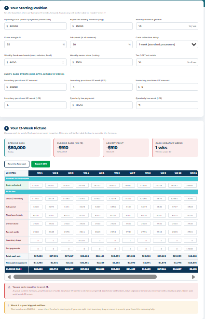Click the Opening Cash $80,000 summary card
The height and width of the screenshot is (319, 205).
coord(27,148)
